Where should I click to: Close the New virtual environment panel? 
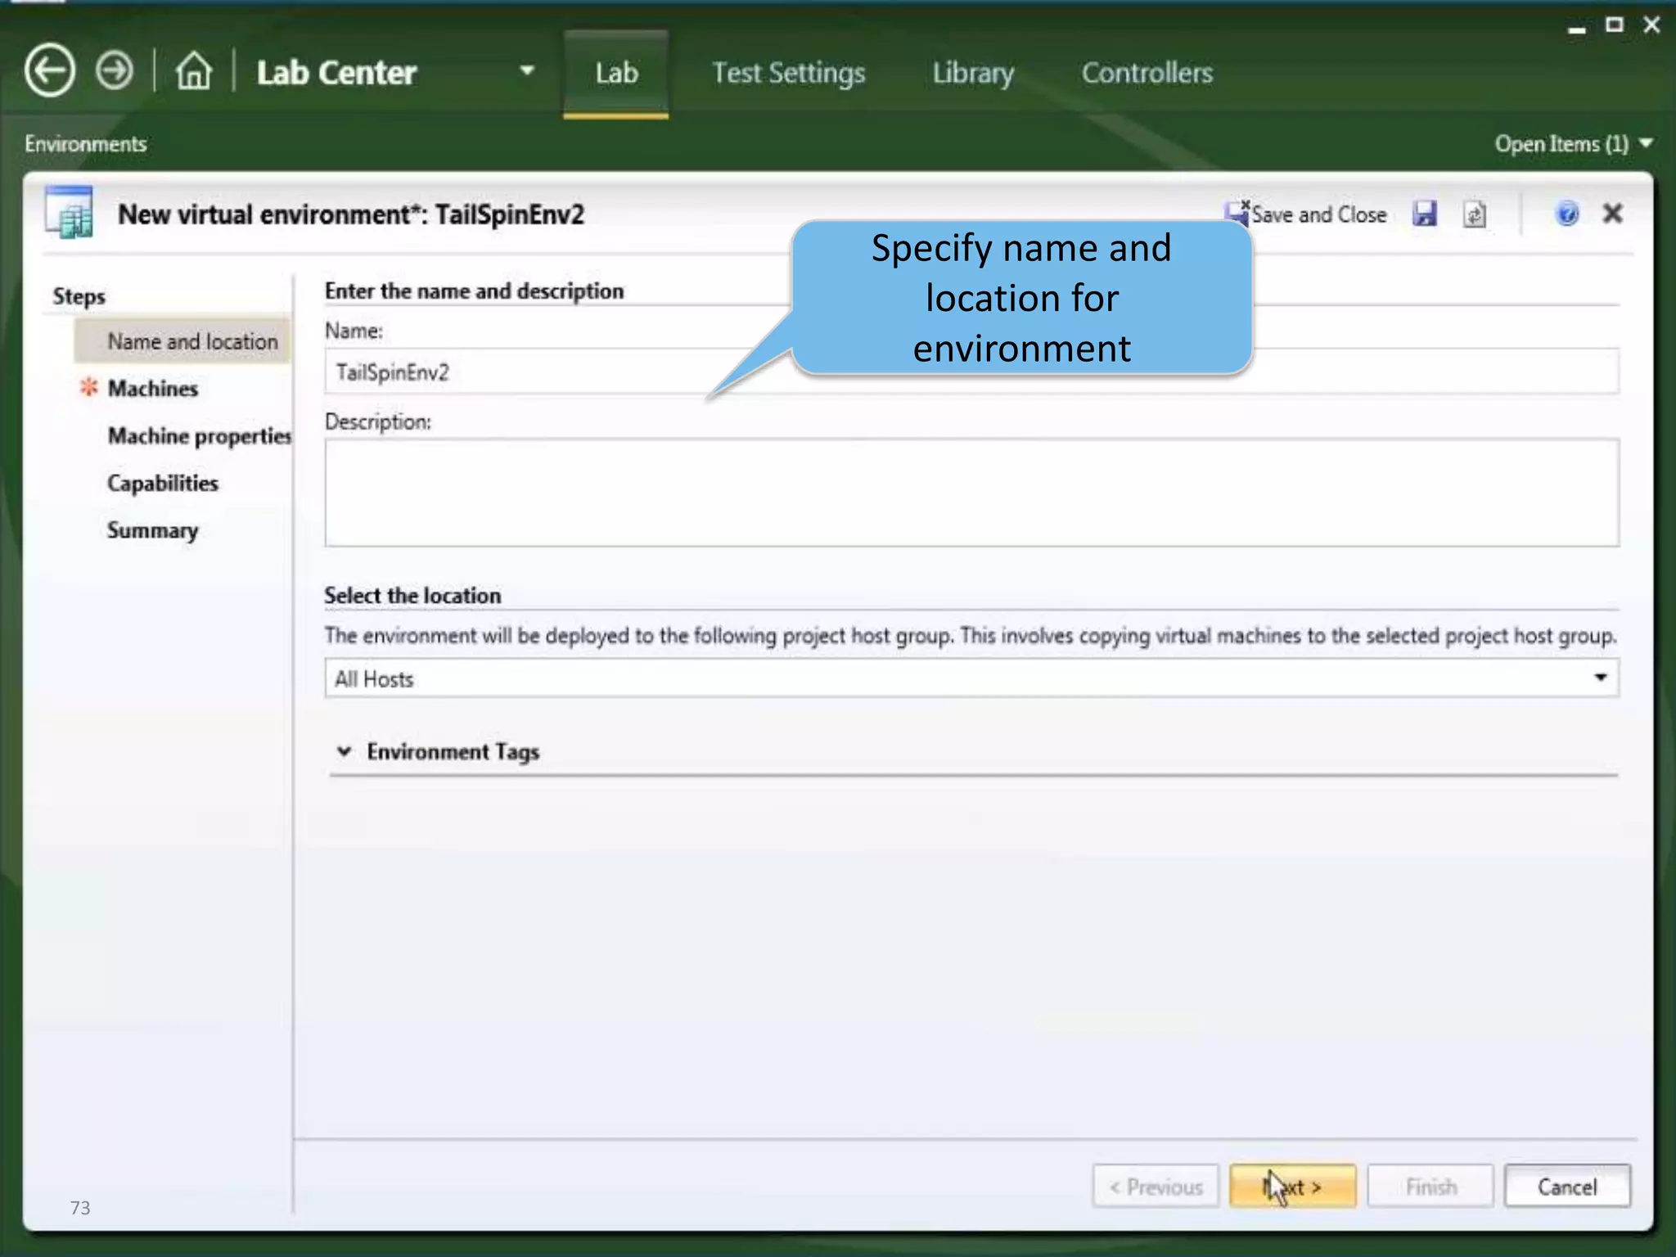click(x=1612, y=214)
